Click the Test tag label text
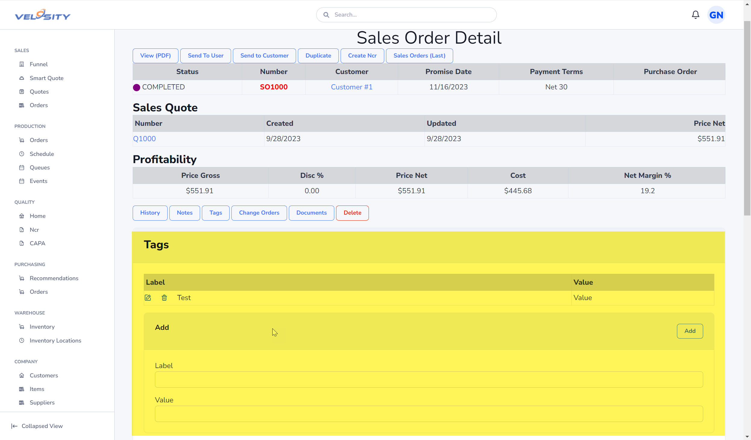Image resolution: width=751 pixels, height=440 pixels. 184,298
